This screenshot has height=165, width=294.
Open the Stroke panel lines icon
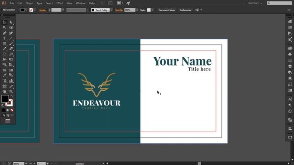(x=290, y=60)
